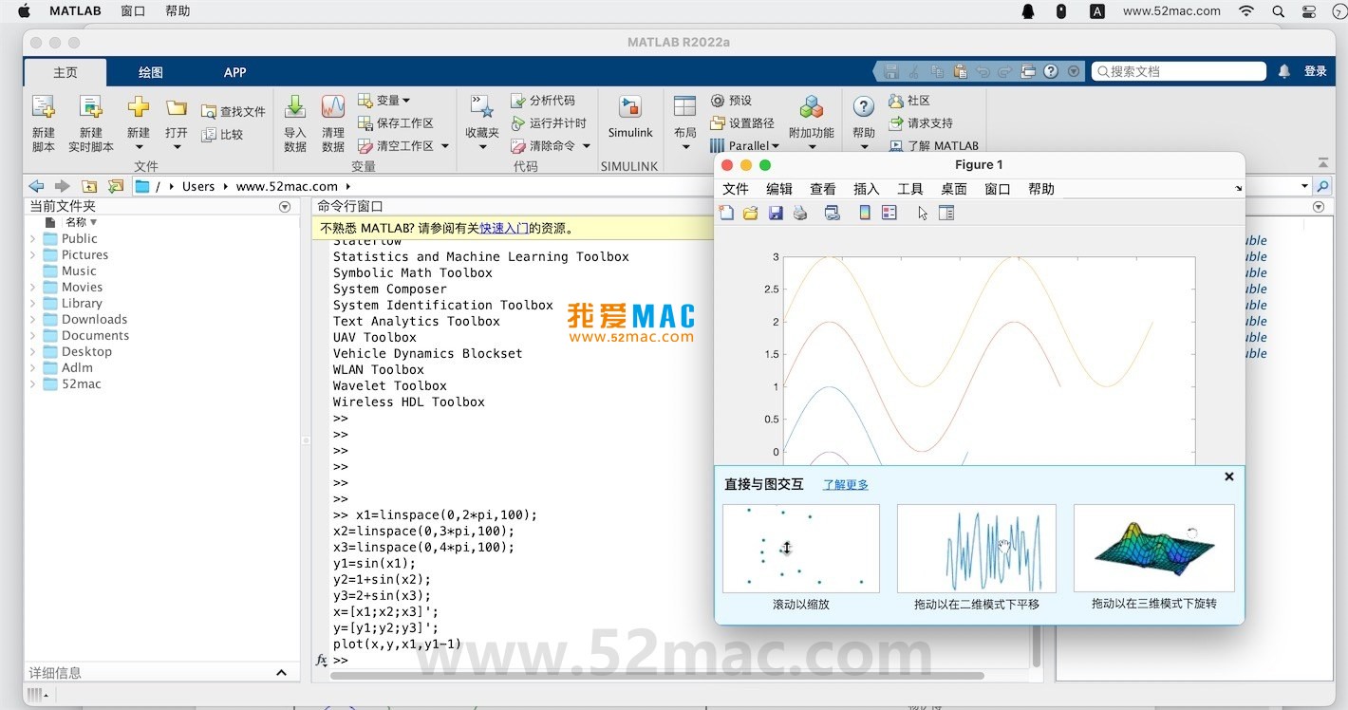Click the switch windows icon in quick access toolbar
This screenshot has height=710, width=1348.
click(x=1028, y=71)
